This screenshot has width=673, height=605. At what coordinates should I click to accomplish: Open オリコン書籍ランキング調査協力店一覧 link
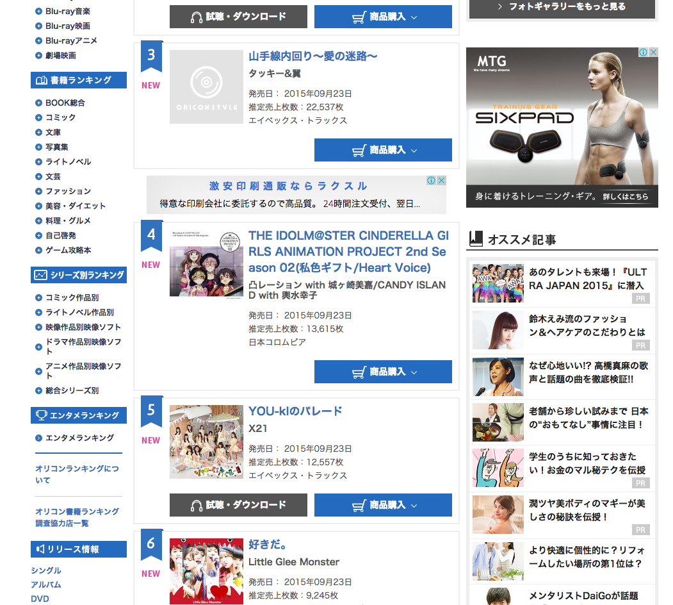(x=77, y=517)
